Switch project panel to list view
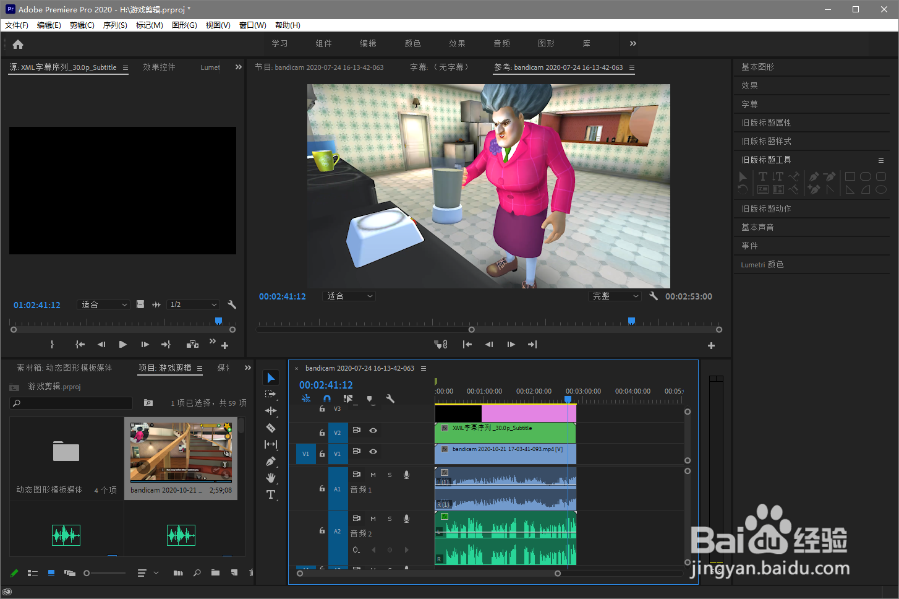The height and width of the screenshot is (599, 899). (x=33, y=573)
